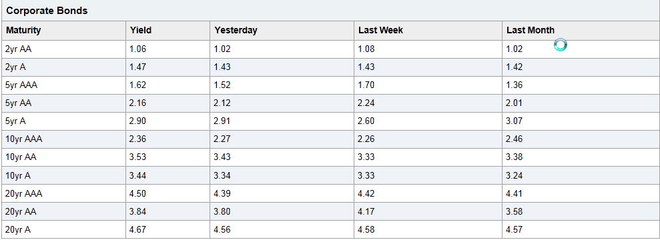Image resolution: width=660 pixels, height=240 pixels.
Task: Click the Corporate Bonds table title
Action: (47, 11)
